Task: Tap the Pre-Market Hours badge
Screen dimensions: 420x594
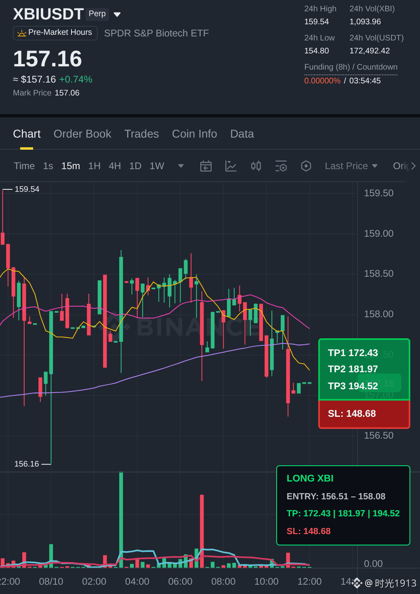Action: 55,33
